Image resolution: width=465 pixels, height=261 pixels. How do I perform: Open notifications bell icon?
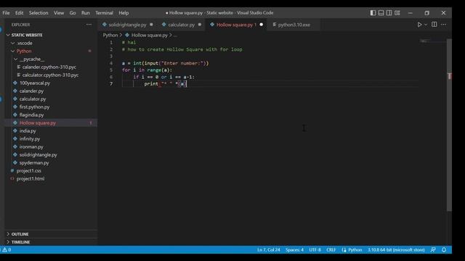point(444,250)
